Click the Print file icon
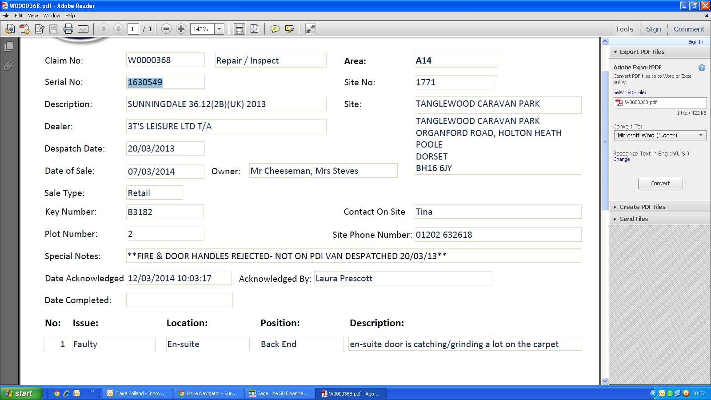 [x=68, y=29]
